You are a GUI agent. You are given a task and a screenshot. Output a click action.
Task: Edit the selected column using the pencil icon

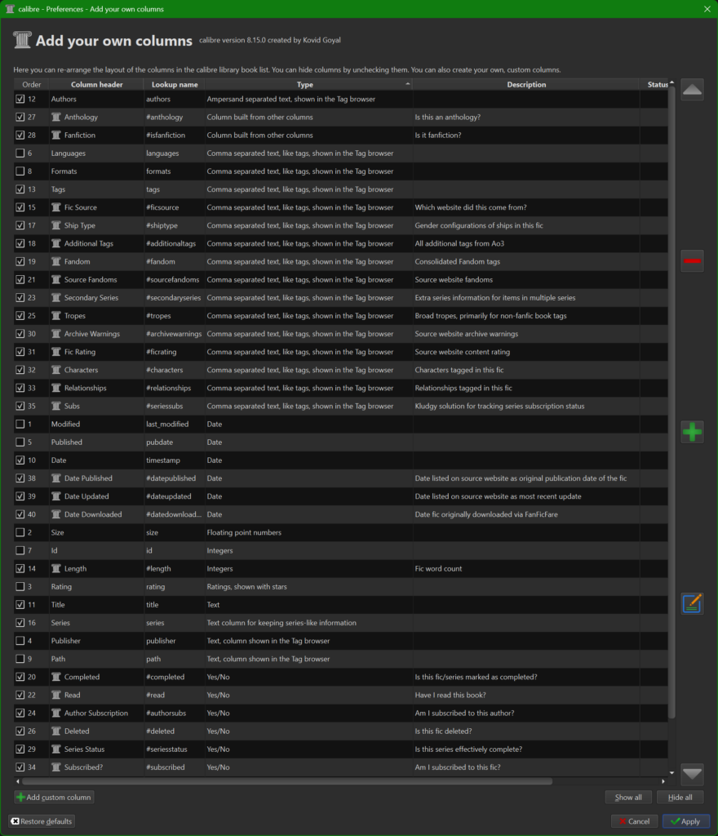click(x=691, y=602)
